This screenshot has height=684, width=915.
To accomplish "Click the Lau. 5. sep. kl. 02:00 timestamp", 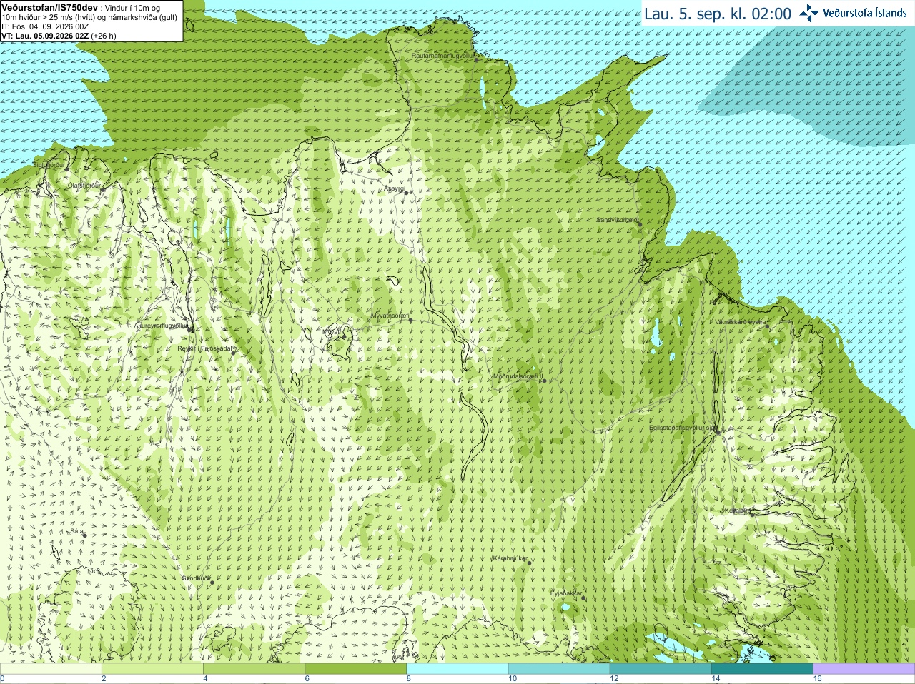I will click(x=718, y=14).
